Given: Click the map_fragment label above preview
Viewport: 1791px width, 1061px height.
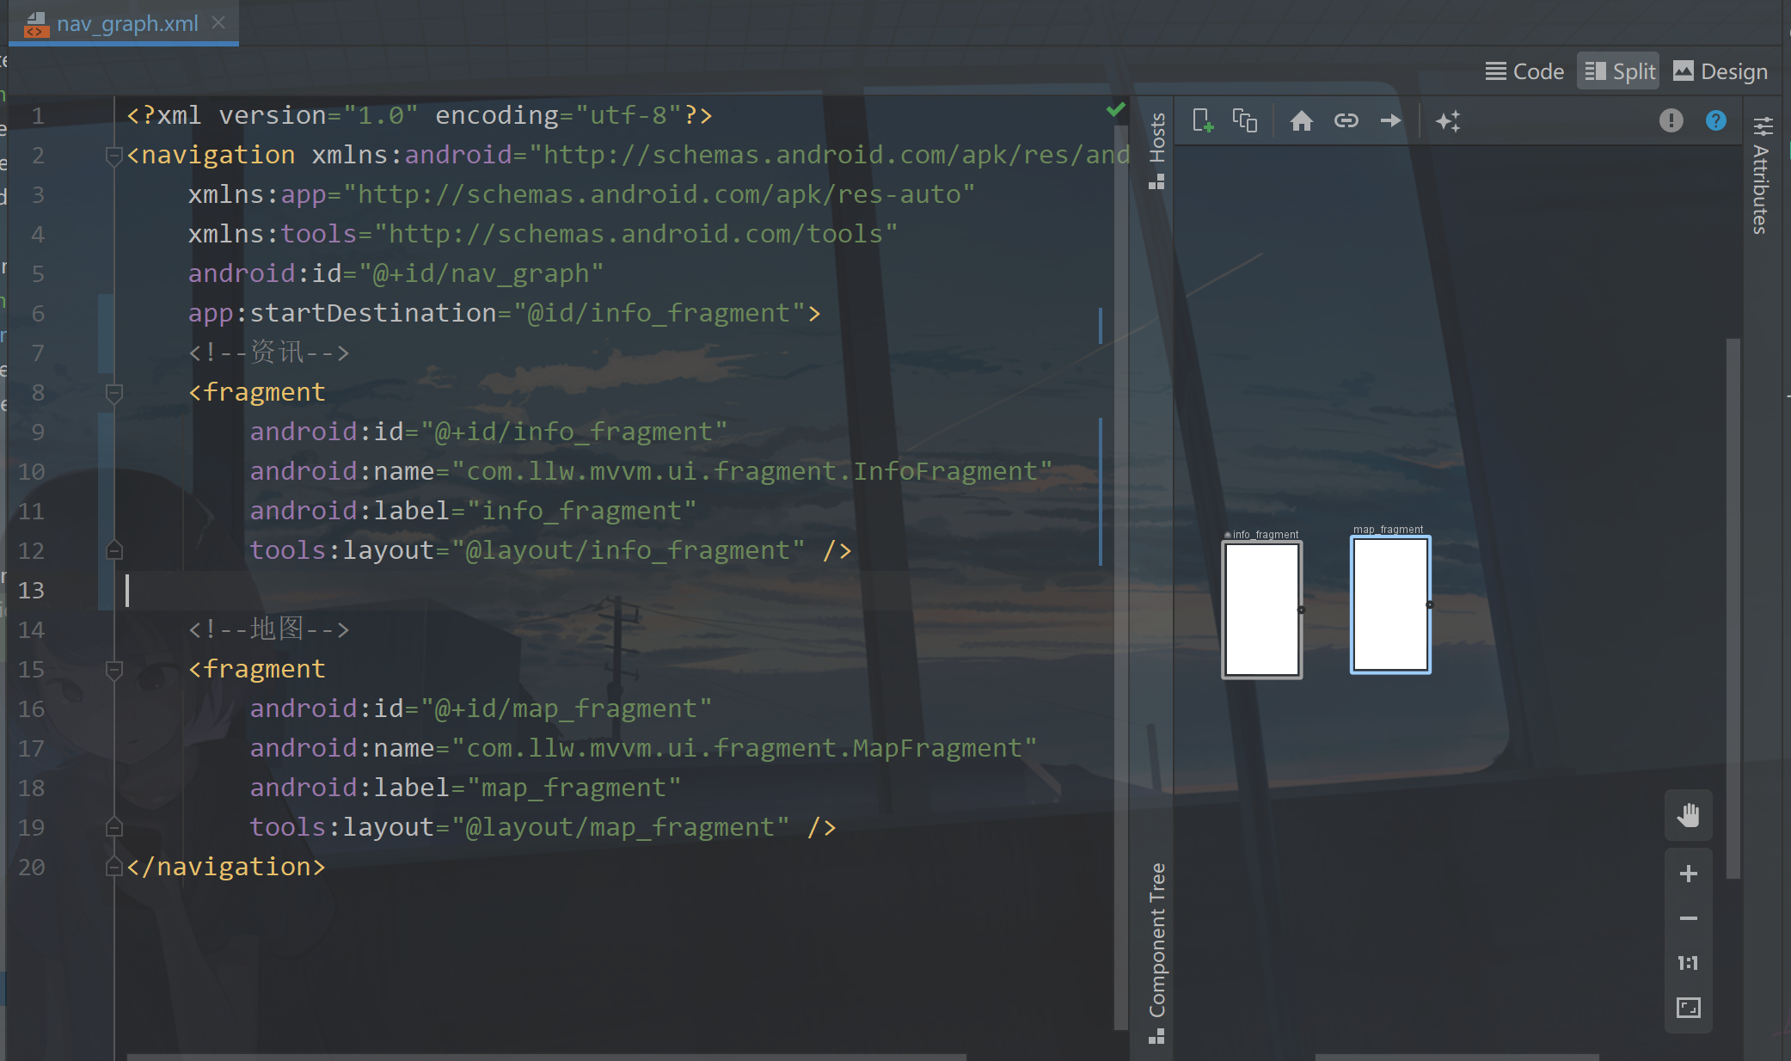Looking at the screenshot, I should pos(1389,530).
